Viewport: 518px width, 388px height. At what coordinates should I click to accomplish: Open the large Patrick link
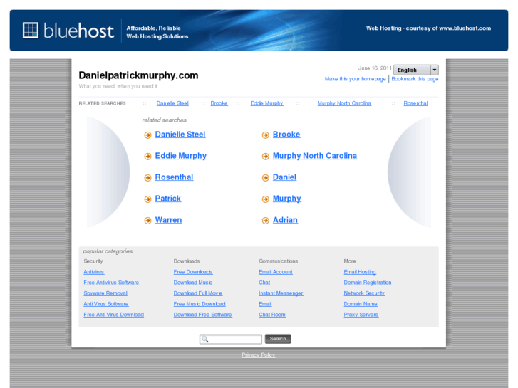coord(168,199)
